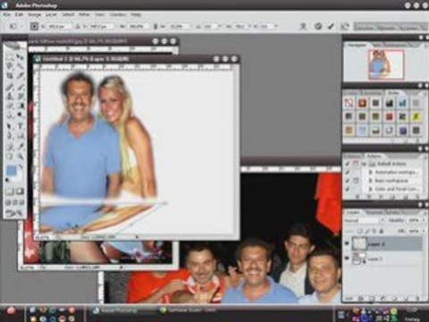The width and height of the screenshot is (429, 322).
Task: Open the layer Fill slider arrow
Action: click(x=424, y=231)
